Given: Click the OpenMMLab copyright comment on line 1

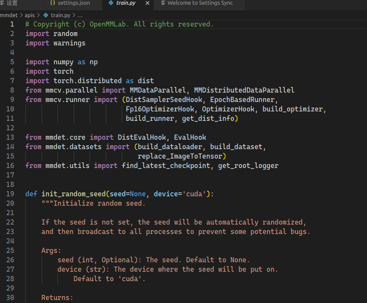Looking at the screenshot, I should 119,24.
